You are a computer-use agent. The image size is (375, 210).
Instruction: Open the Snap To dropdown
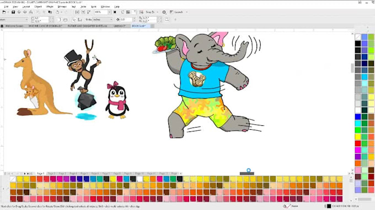(x=157, y=12)
